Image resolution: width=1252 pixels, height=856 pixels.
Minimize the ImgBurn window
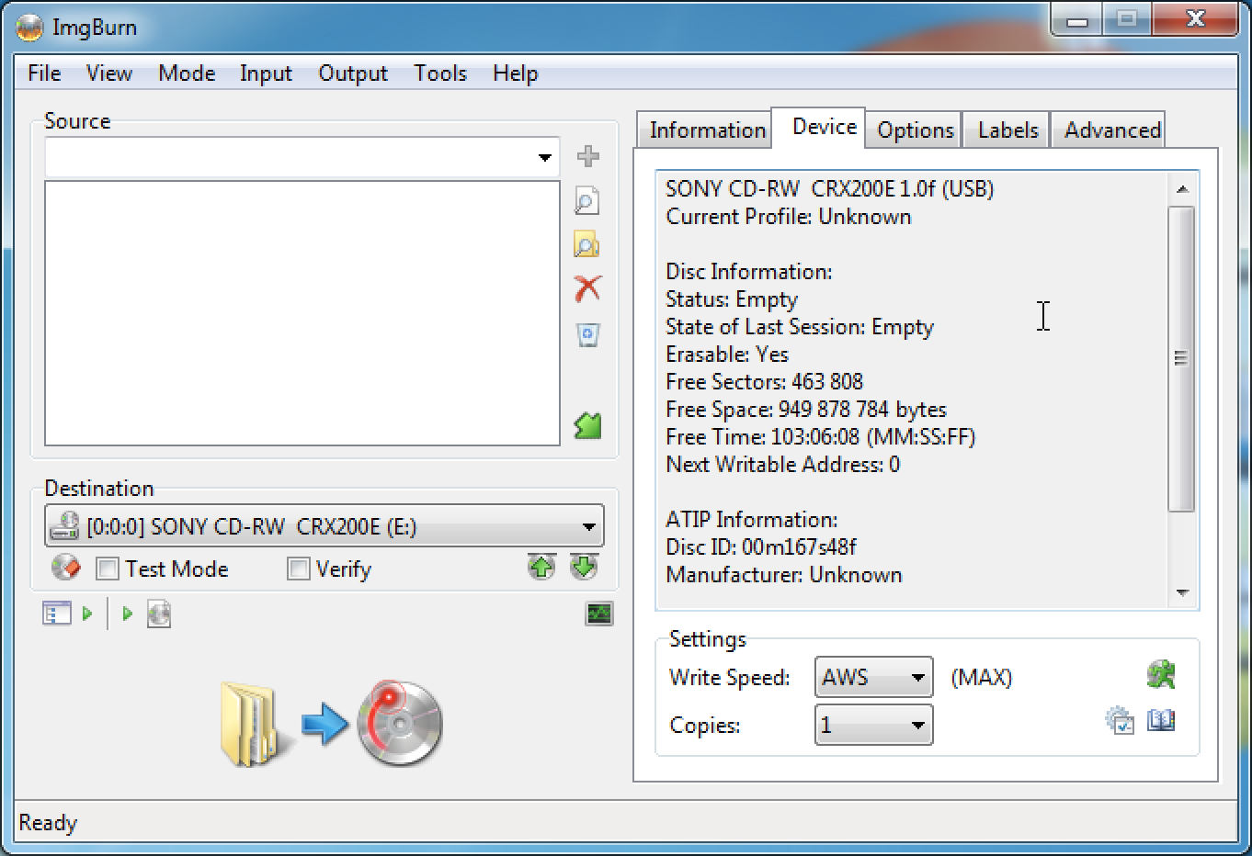(1077, 21)
